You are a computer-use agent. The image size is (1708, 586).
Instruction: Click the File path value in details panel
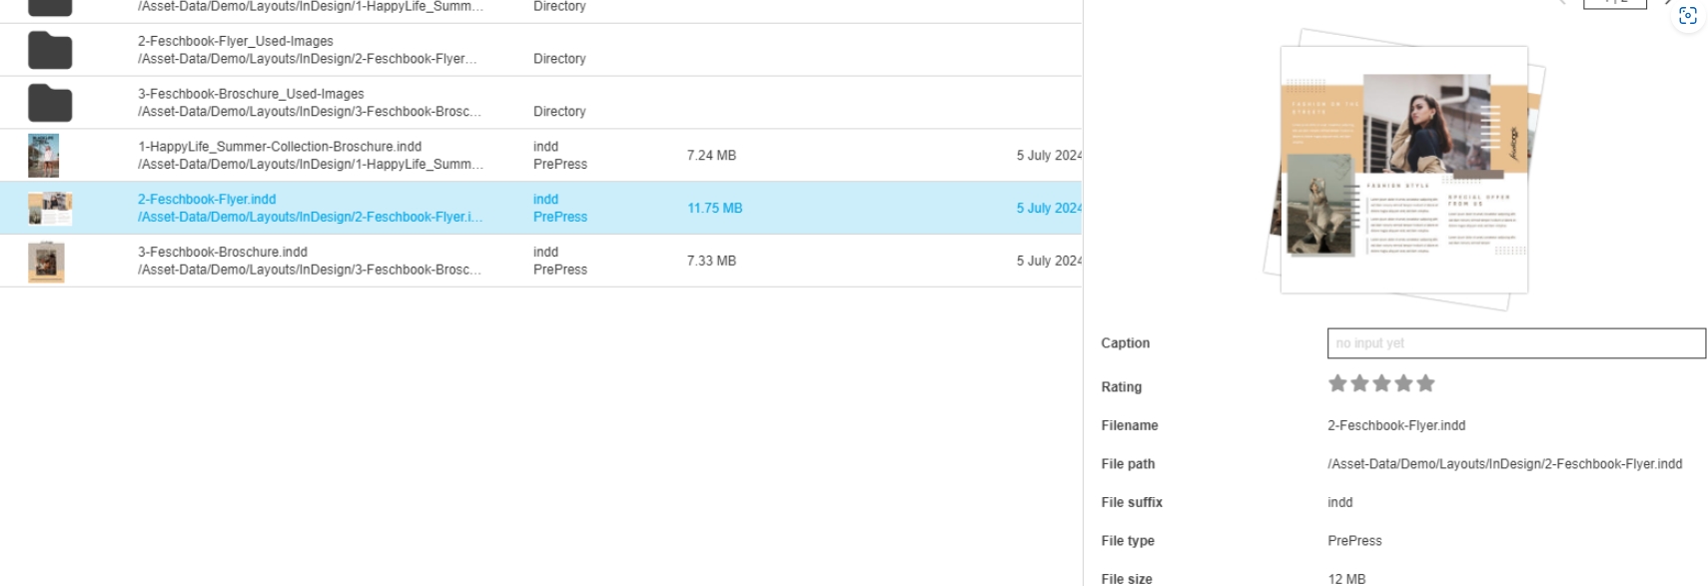[x=1504, y=464]
